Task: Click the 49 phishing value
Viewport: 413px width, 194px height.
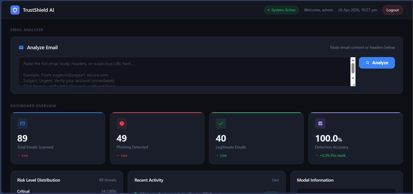Action: tap(122, 138)
